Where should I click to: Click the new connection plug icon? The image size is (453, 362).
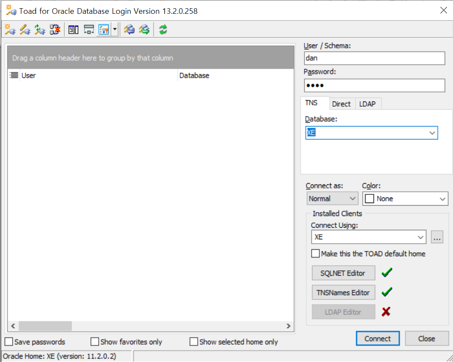pyautogui.click(x=10, y=29)
